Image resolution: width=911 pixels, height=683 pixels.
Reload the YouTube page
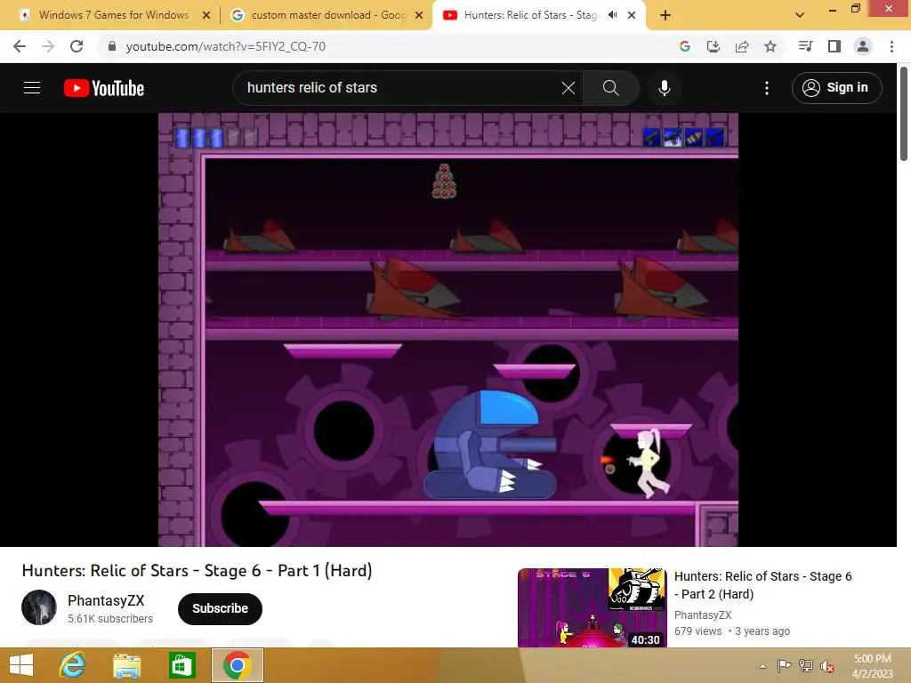point(77,46)
